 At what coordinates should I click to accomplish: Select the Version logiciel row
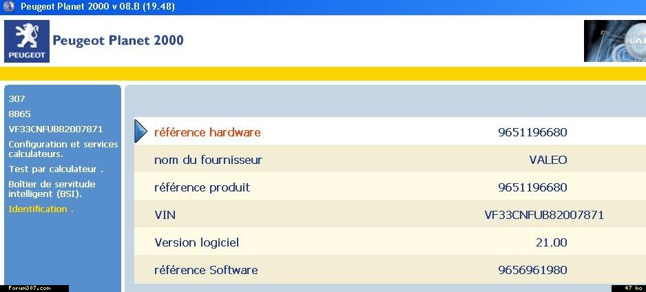point(390,242)
